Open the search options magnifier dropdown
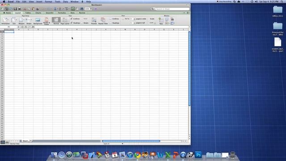The width and height of the screenshot is (286, 161). tap(153, 9)
